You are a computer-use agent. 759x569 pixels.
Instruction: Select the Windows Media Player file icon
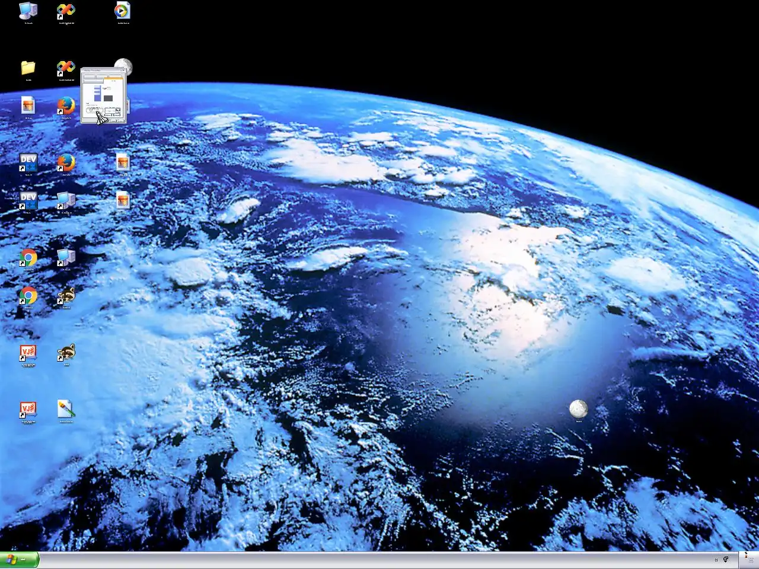(123, 11)
